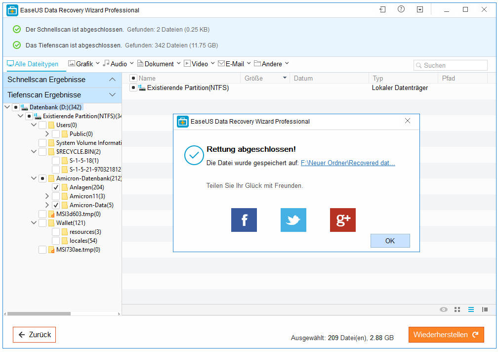Open the title bar dropdown menu icon
Viewport: 499px width, 352px height.
pyautogui.click(x=420, y=9)
